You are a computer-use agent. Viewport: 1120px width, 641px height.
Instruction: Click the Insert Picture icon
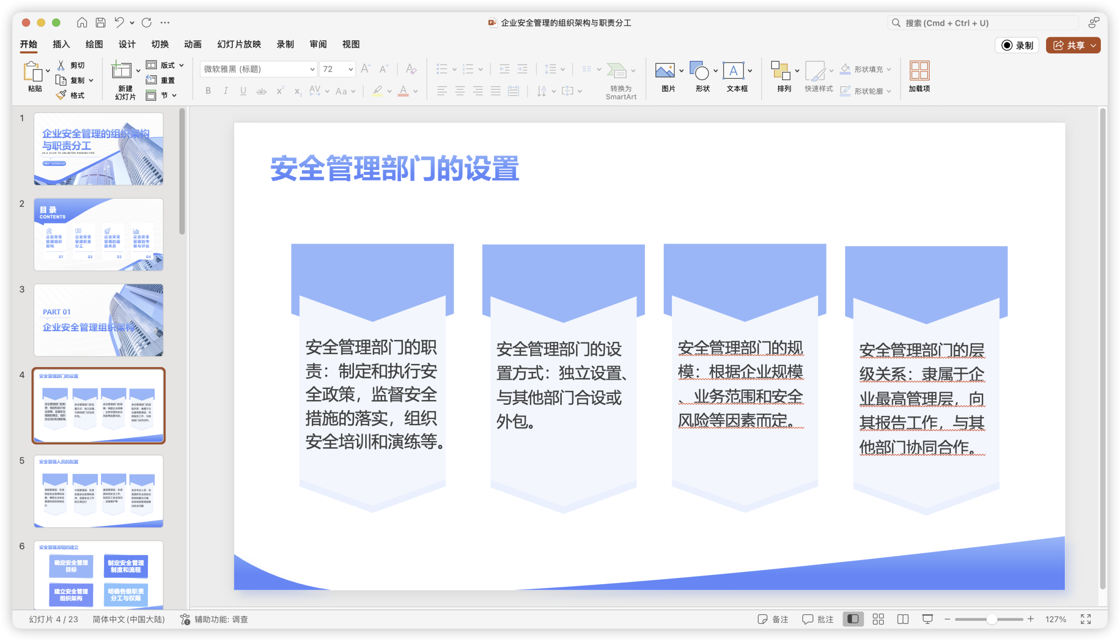[x=665, y=70]
